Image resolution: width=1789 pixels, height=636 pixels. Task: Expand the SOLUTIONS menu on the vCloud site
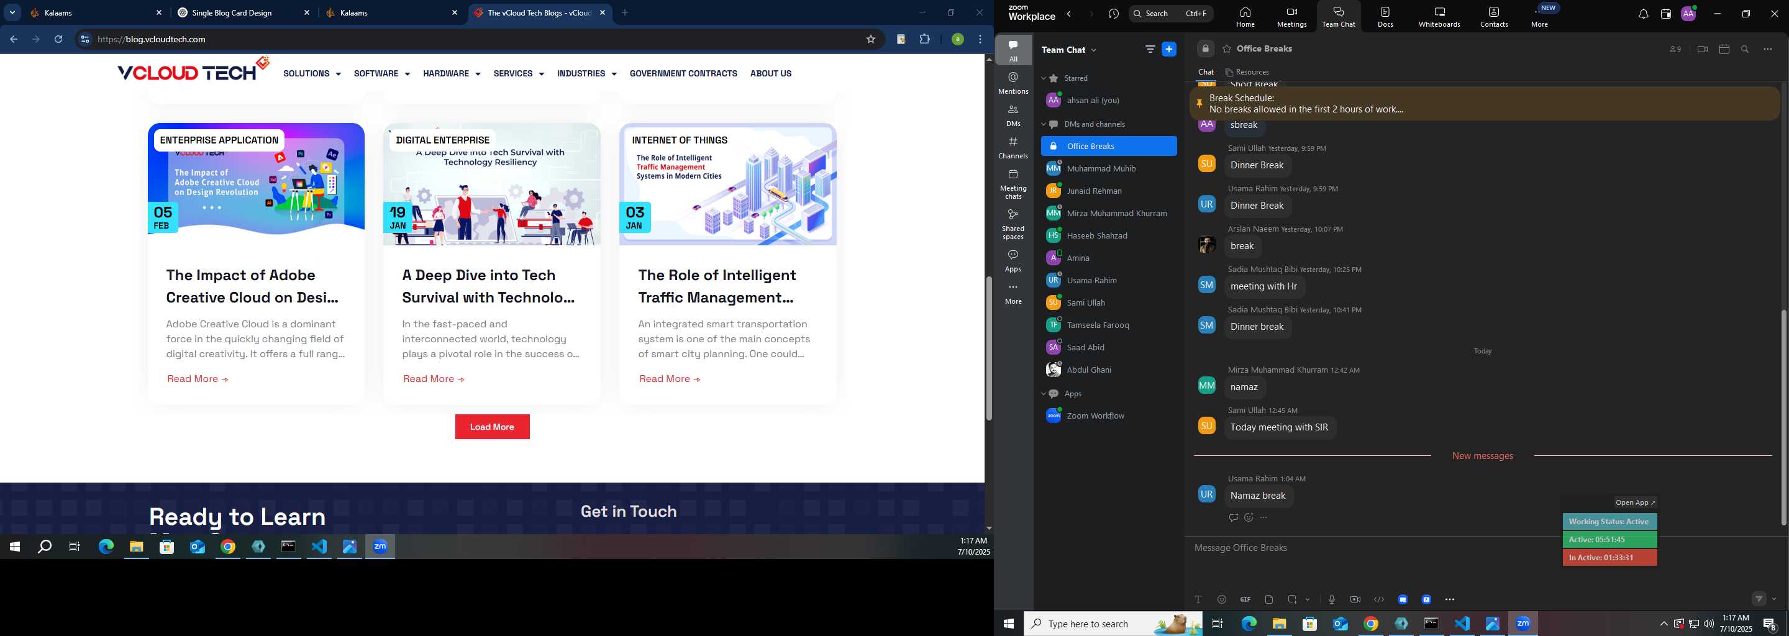312,73
